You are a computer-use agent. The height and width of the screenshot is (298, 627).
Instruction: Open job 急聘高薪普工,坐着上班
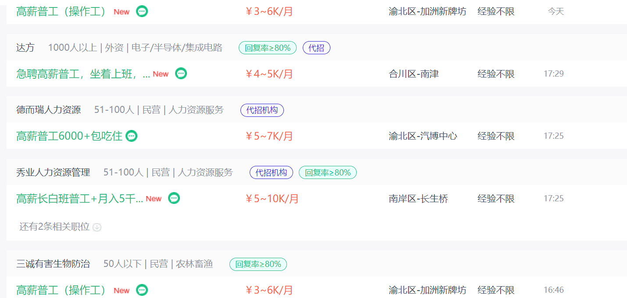coord(83,74)
